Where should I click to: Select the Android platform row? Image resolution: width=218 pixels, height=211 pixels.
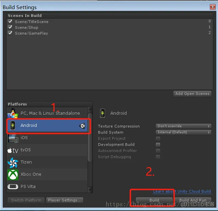coord(47,126)
